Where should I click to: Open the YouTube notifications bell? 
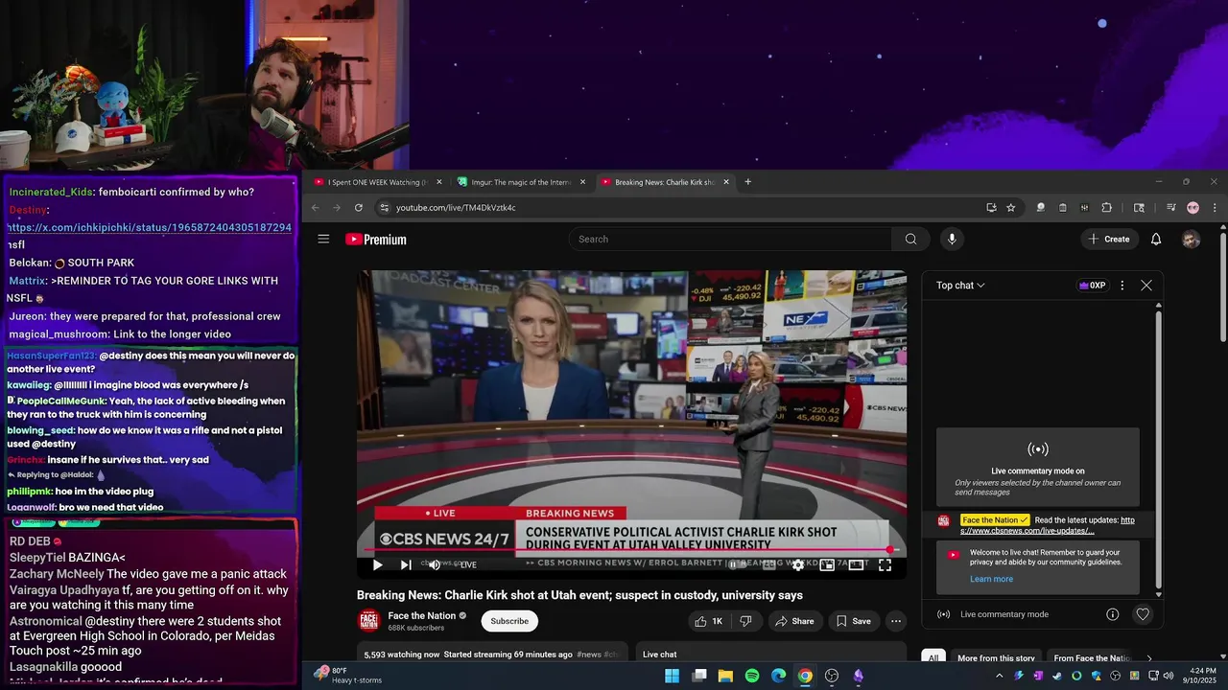(1156, 239)
